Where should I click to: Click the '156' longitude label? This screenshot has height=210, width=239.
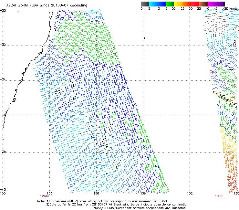point(96,194)
